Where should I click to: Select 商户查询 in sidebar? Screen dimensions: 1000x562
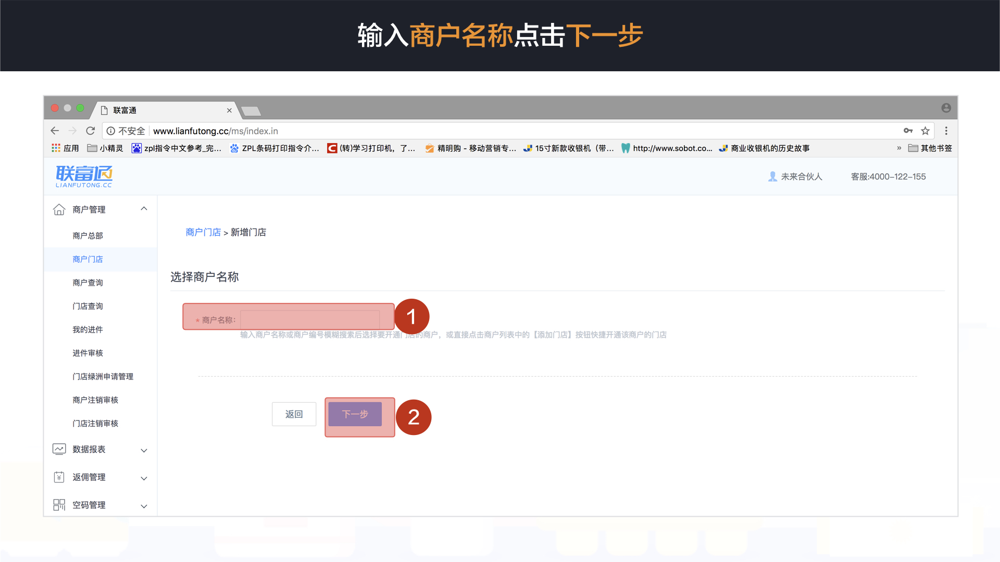pyautogui.click(x=87, y=283)
